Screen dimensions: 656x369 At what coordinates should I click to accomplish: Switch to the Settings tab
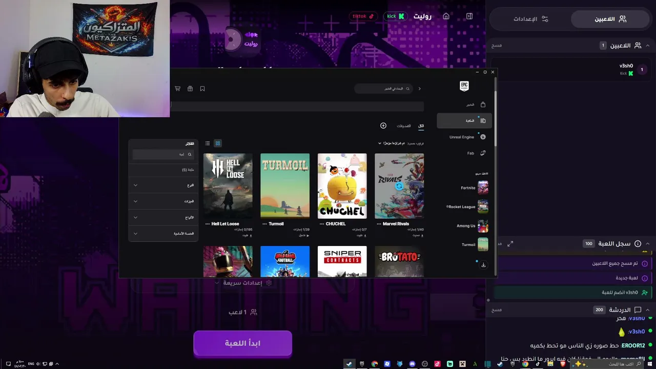coord(531,19)
